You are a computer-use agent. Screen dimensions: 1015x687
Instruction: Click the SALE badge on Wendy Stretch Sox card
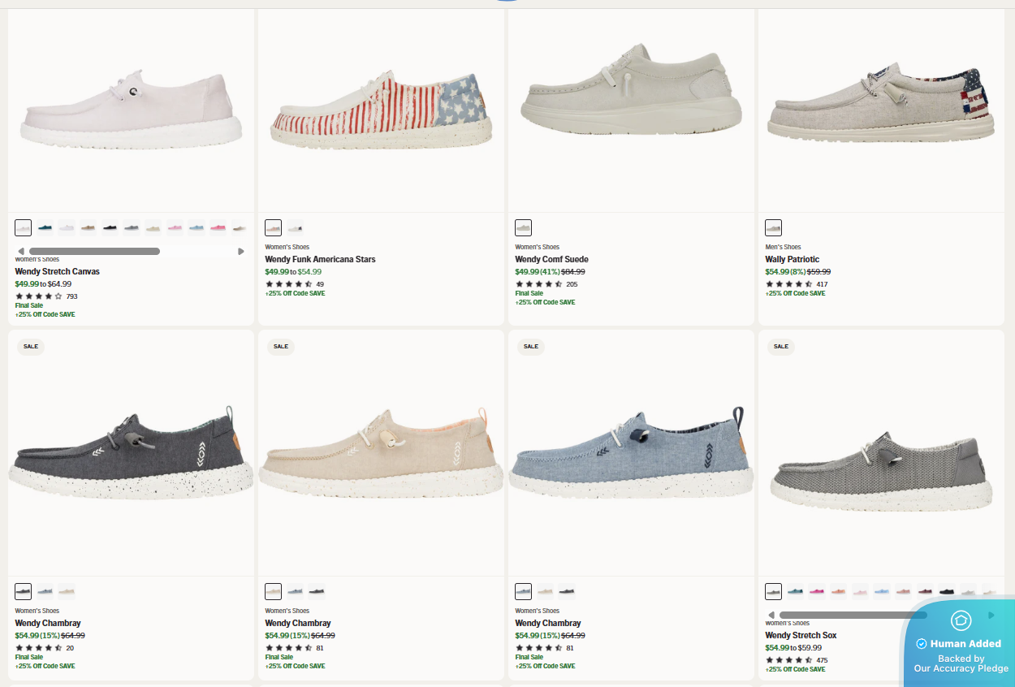[781, 347]
